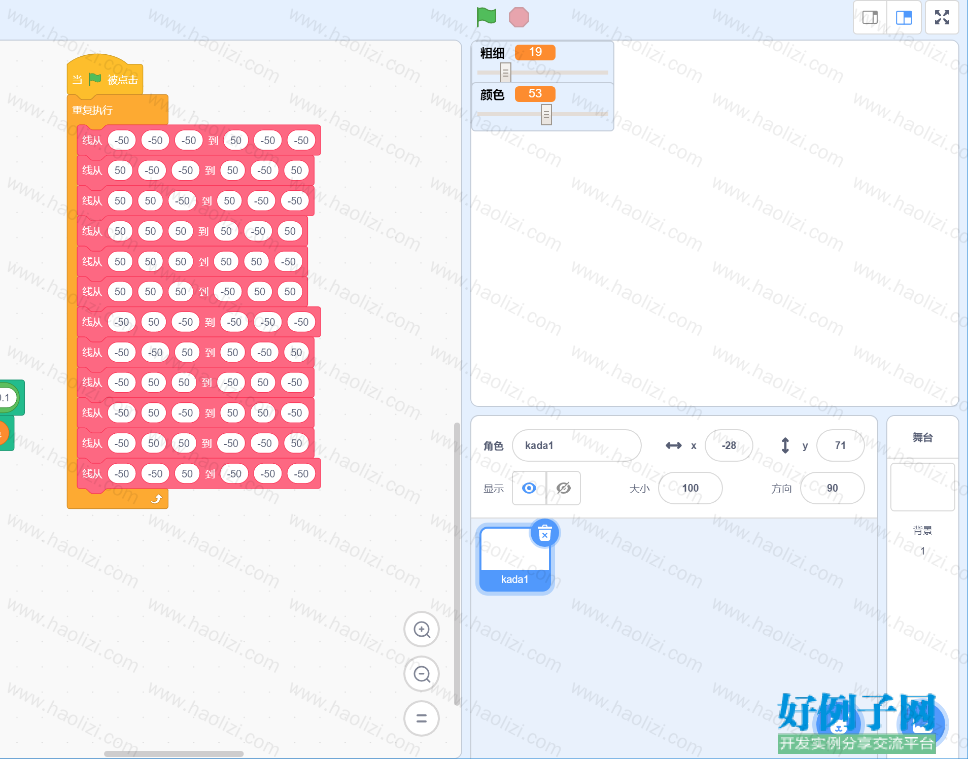This screenshot has width=968, height=759.
Task: Hide the sprite from stage
Action: (564, 488)
